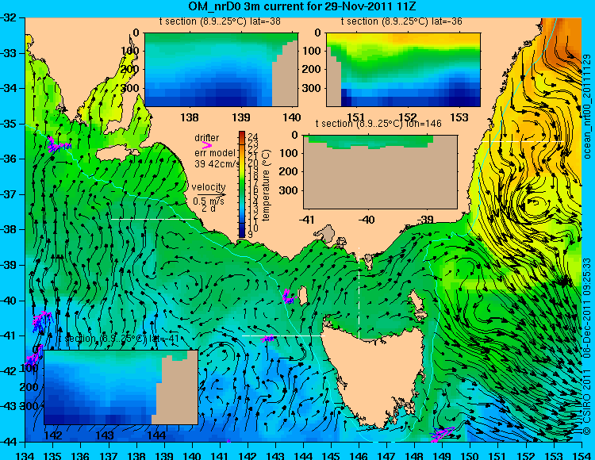Viewport: 595px width, 460px height.
Task: Click Kangaroo Island on the map
Action: [x=117, y=154]
